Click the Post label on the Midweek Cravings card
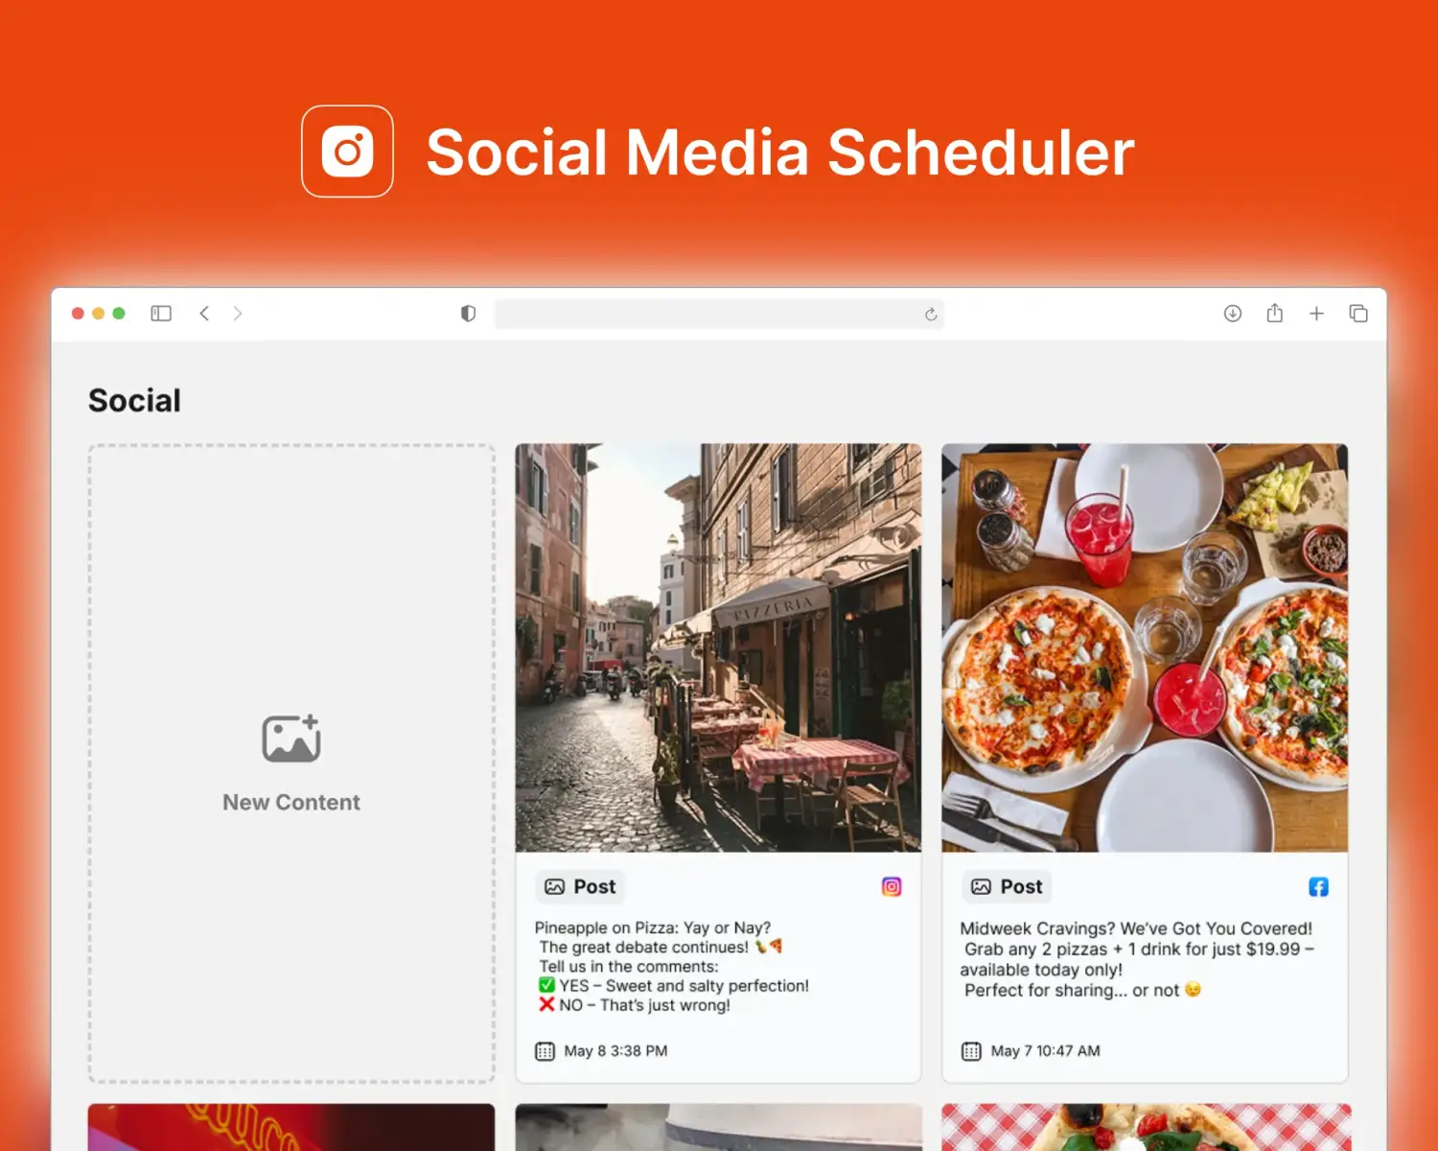This screenshot has height=1151, width=1438. coord(1008,887)
